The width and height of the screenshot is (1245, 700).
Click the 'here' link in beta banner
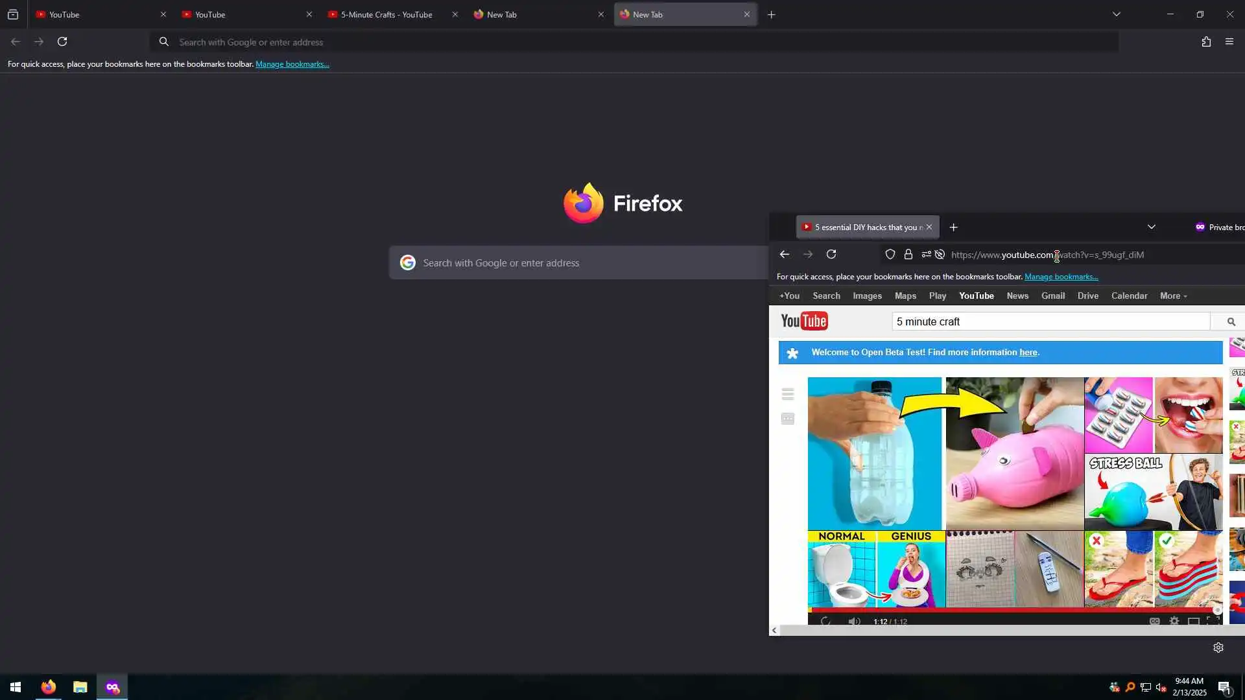click(1028, 353)
